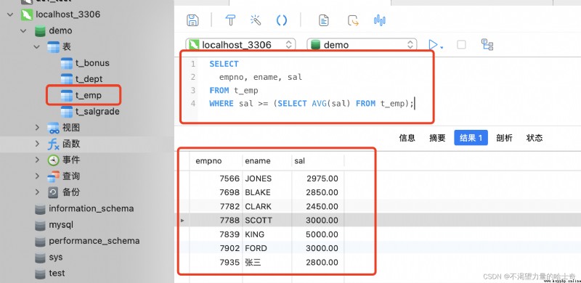
Task: Open the localhost_3306 connection dropdown
Action: point(240,45)
